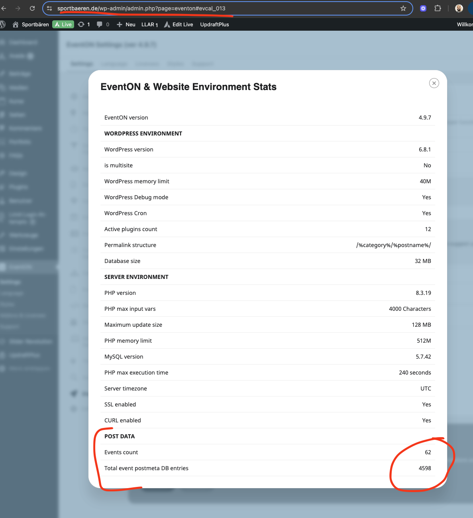Open the Chrome profile avatar
The height and width of the screenshot is (518, 473).
point(459,8)
